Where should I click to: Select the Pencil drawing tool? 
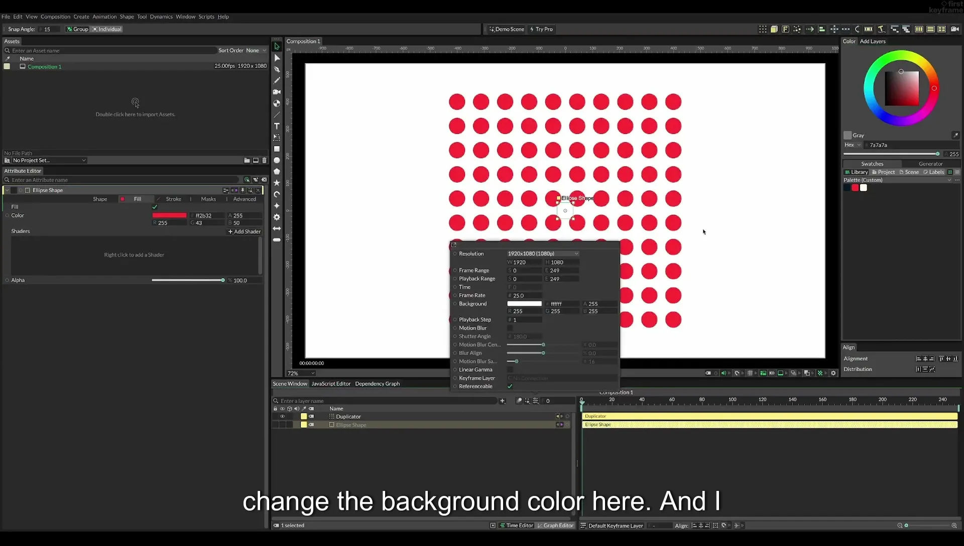277,80
